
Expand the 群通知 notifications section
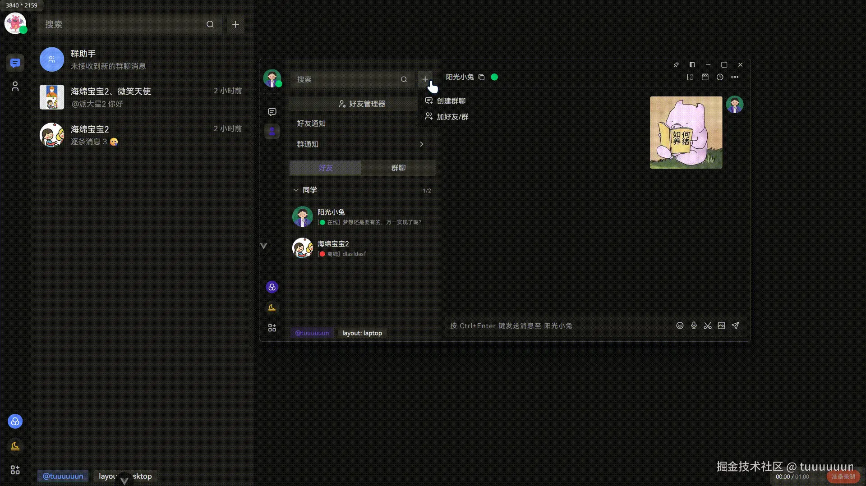tap(421, 144)
